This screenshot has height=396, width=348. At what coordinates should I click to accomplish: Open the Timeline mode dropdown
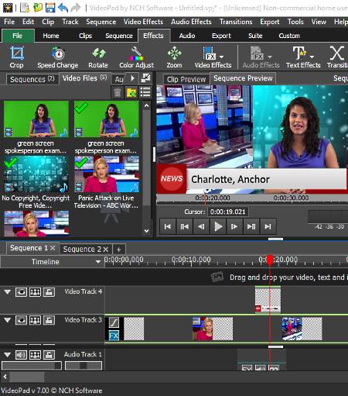97,262
